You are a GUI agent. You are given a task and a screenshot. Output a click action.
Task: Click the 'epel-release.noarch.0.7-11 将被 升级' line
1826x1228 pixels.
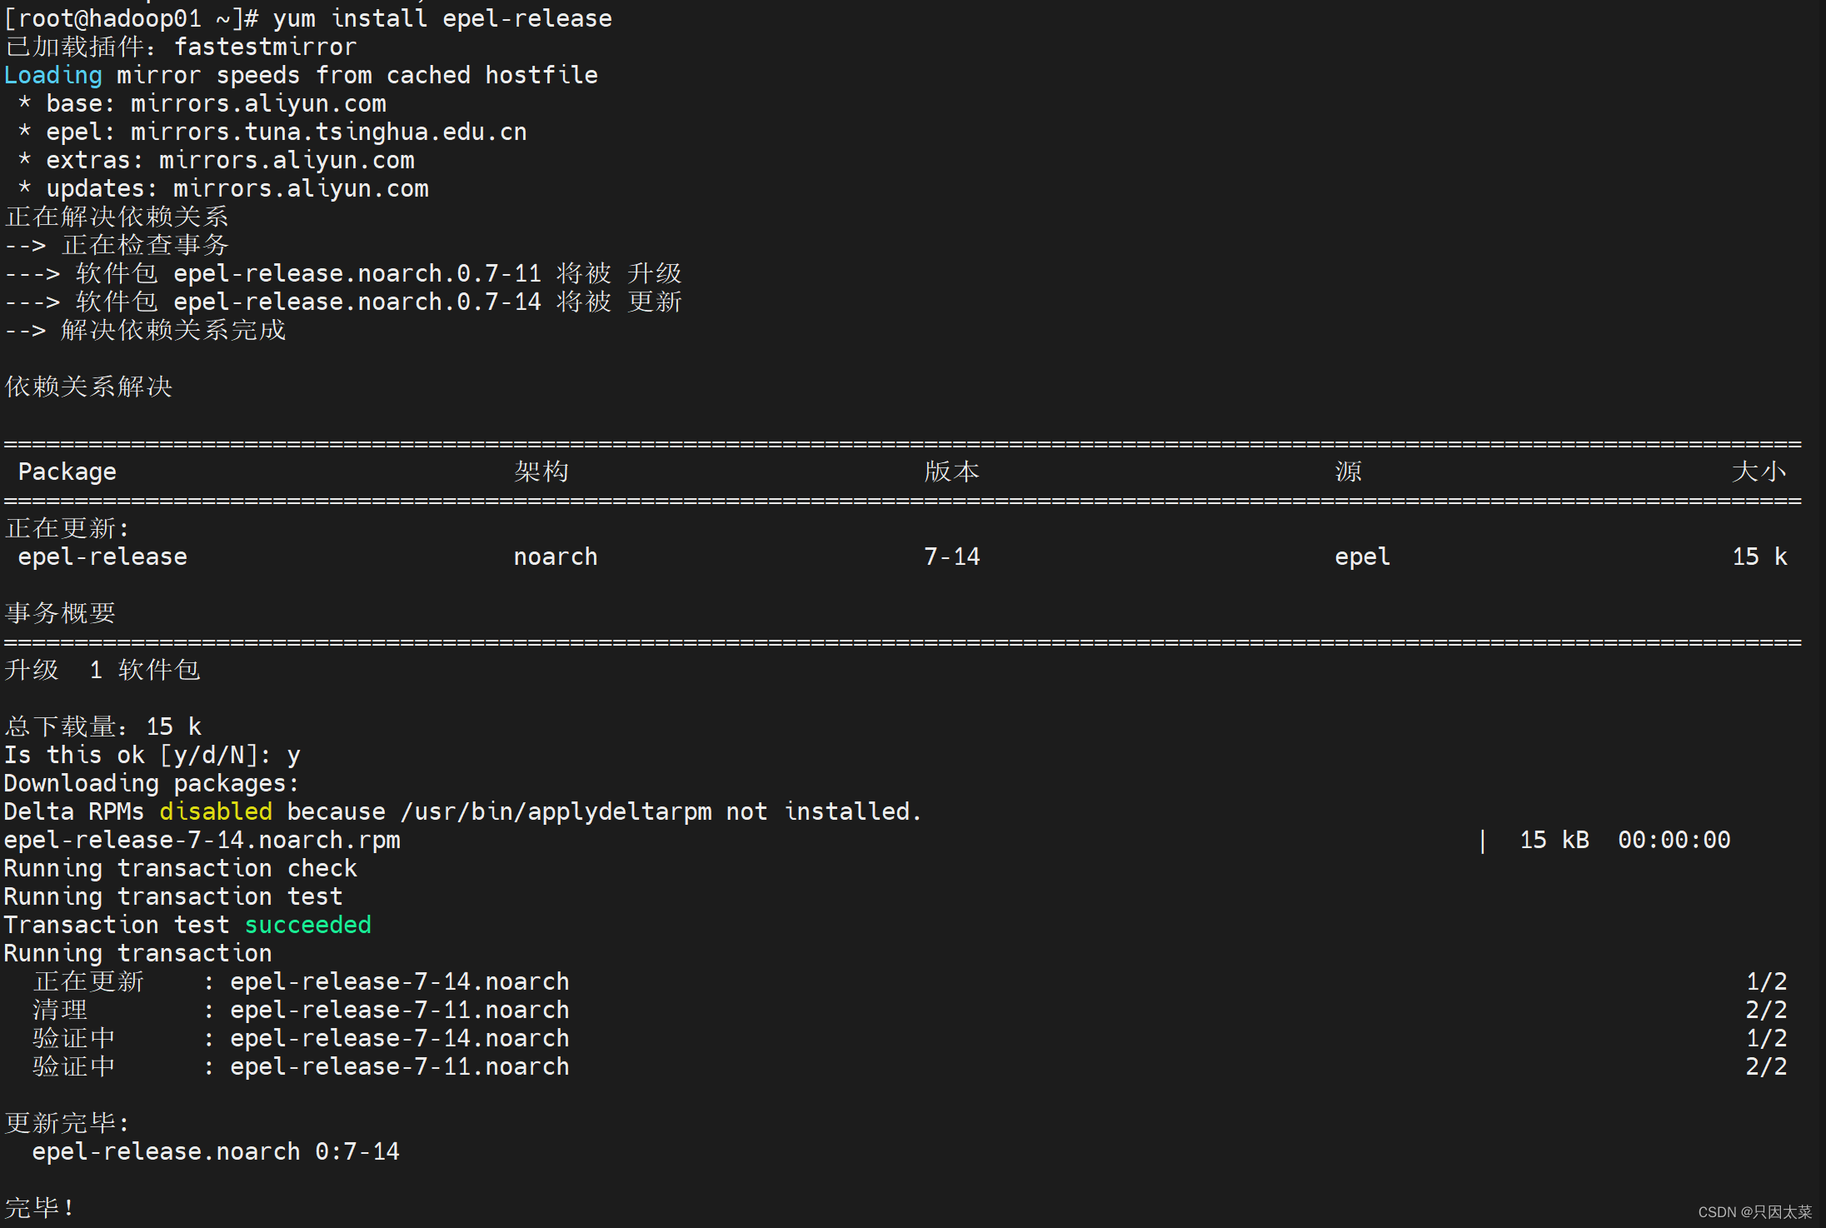(x=343, y=273)
